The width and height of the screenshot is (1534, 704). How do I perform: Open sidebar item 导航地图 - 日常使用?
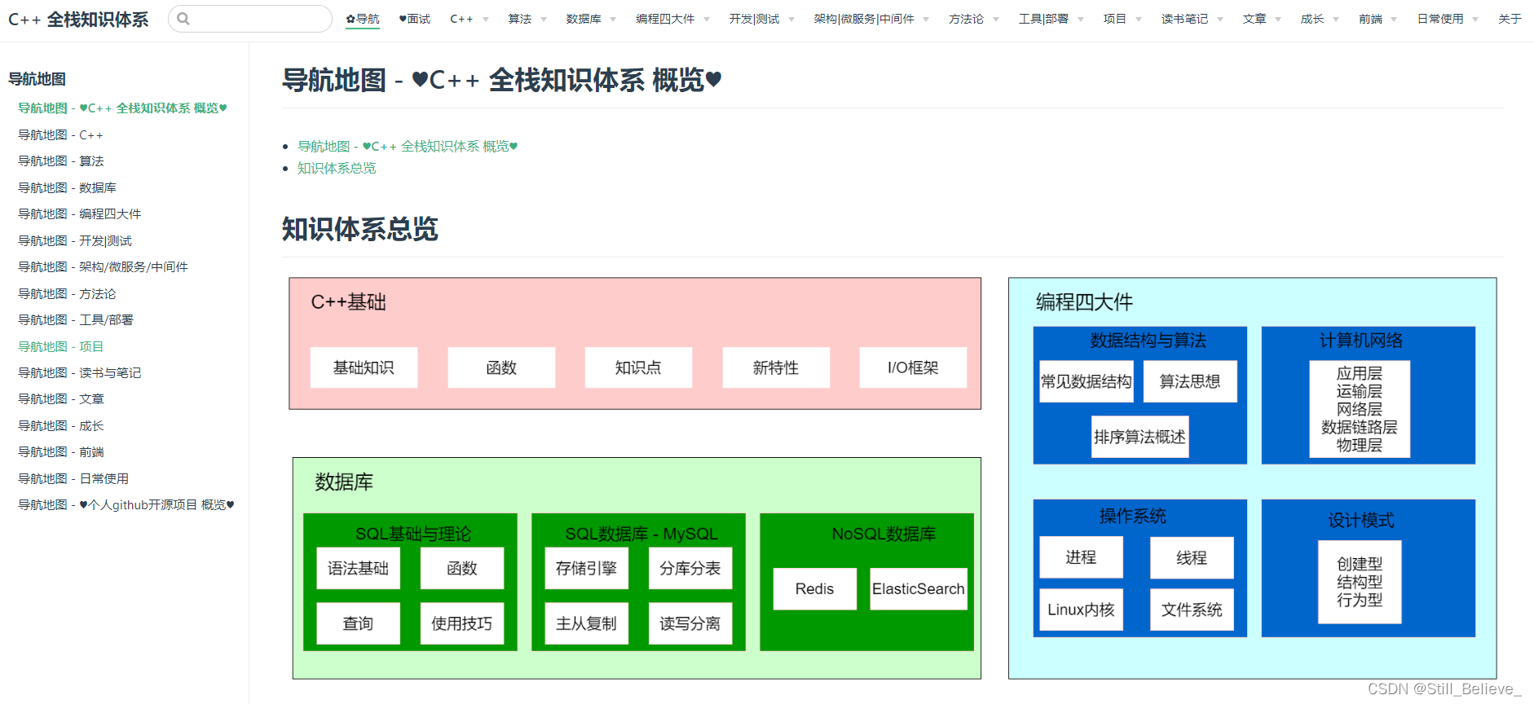point(73,478)
